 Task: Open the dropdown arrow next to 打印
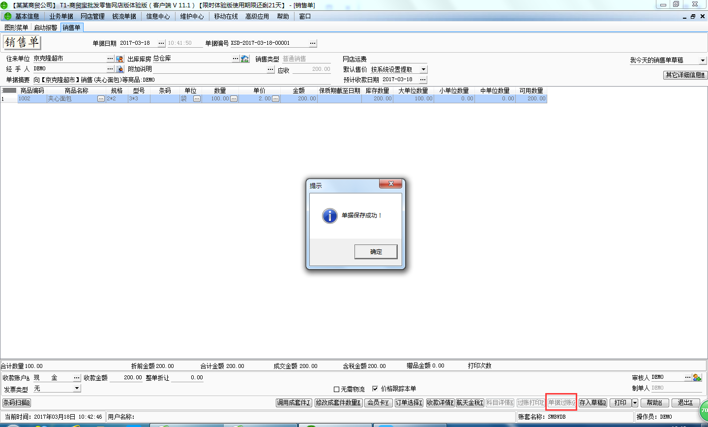635,403
